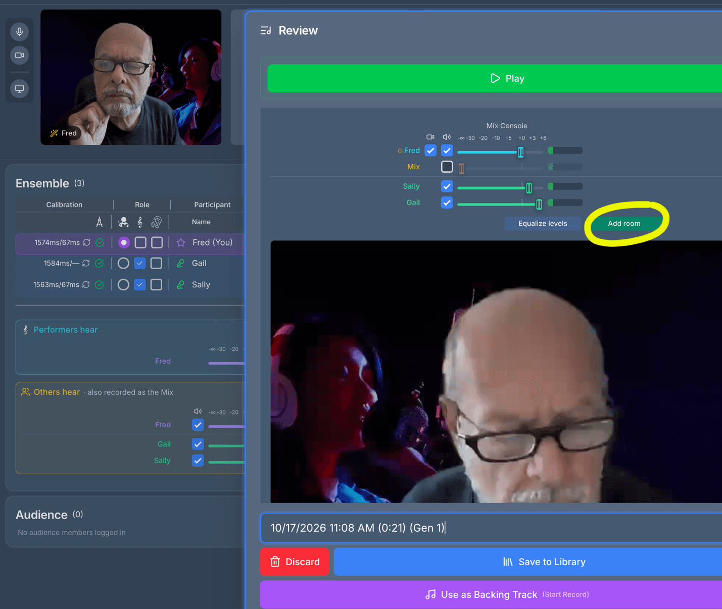
Task: Click Fred's level slider in Mix Console
Action: pyautogui.click(x=500, y=151)
